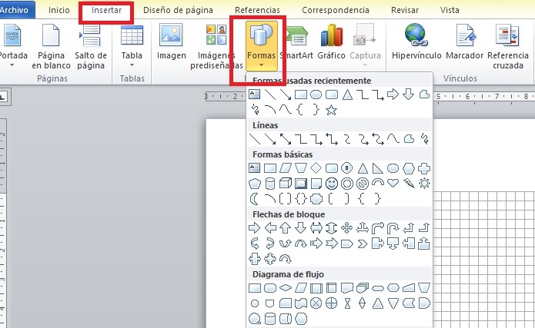Pick the flowchart document shape
The width and height of the screenshot is (535, 328).
[x=347, y=288]
